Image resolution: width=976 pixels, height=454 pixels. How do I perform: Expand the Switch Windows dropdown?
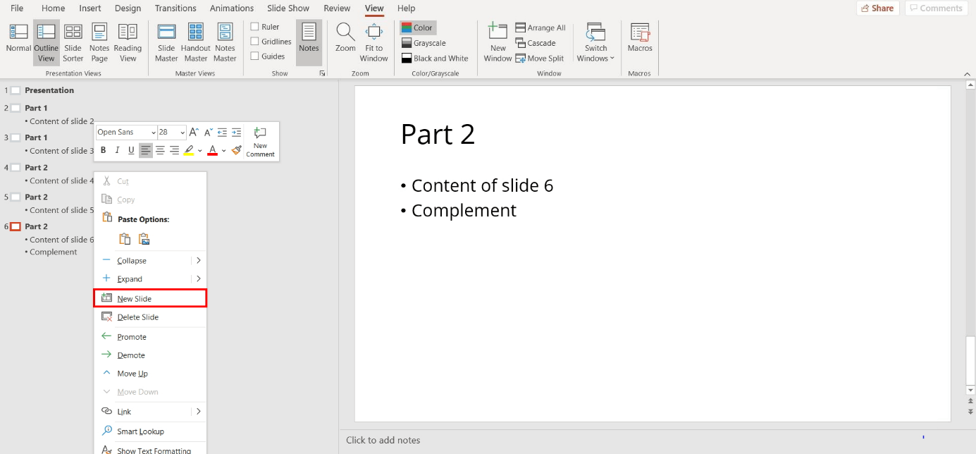click(x=595, y=44)
